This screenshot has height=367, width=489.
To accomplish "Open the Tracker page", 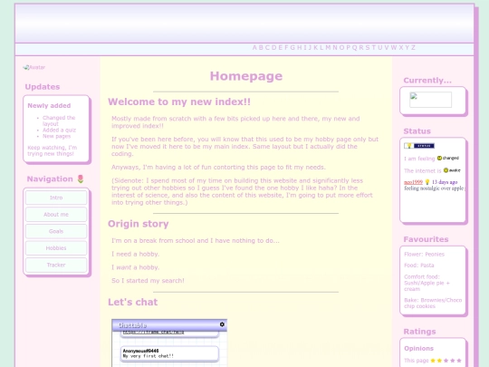I will click(56, 265).
